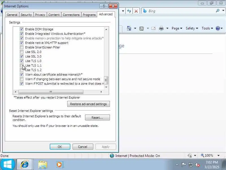
Task: Toggle Enable Integrated Windows Authentication checkbox
Action: click(21, 33)
